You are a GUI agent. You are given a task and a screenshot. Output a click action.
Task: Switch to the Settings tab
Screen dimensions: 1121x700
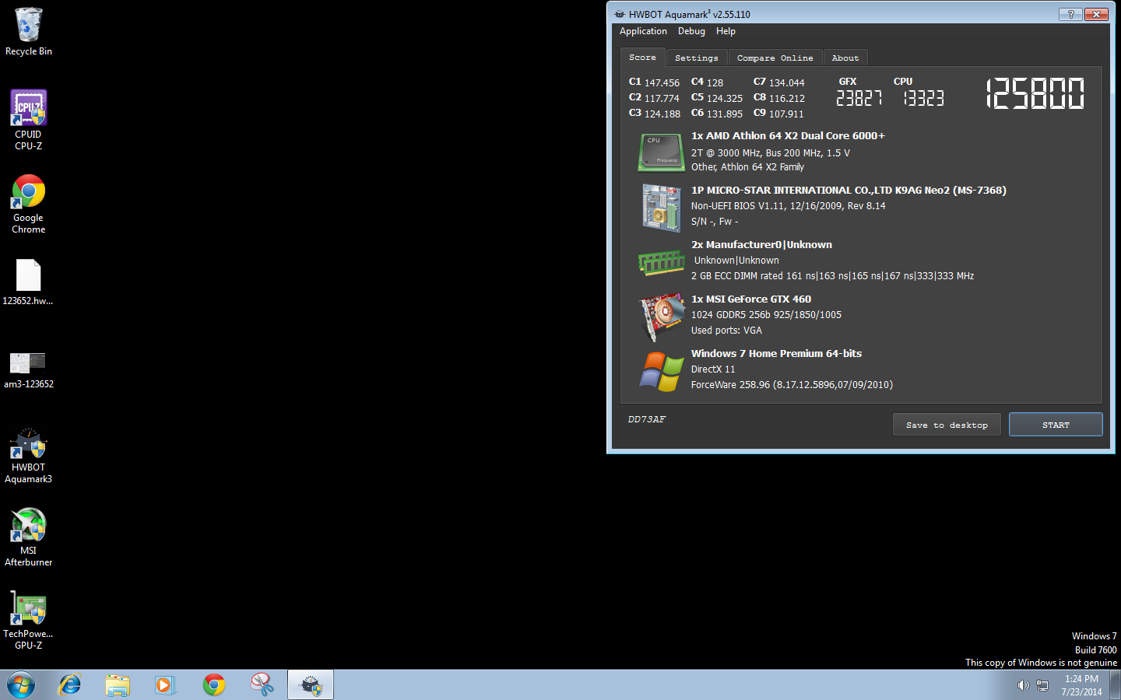[x=696, y=58]
